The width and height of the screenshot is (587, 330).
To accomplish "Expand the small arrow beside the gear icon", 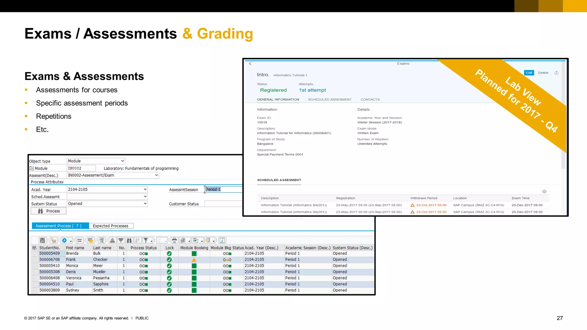I will [71, 241].
